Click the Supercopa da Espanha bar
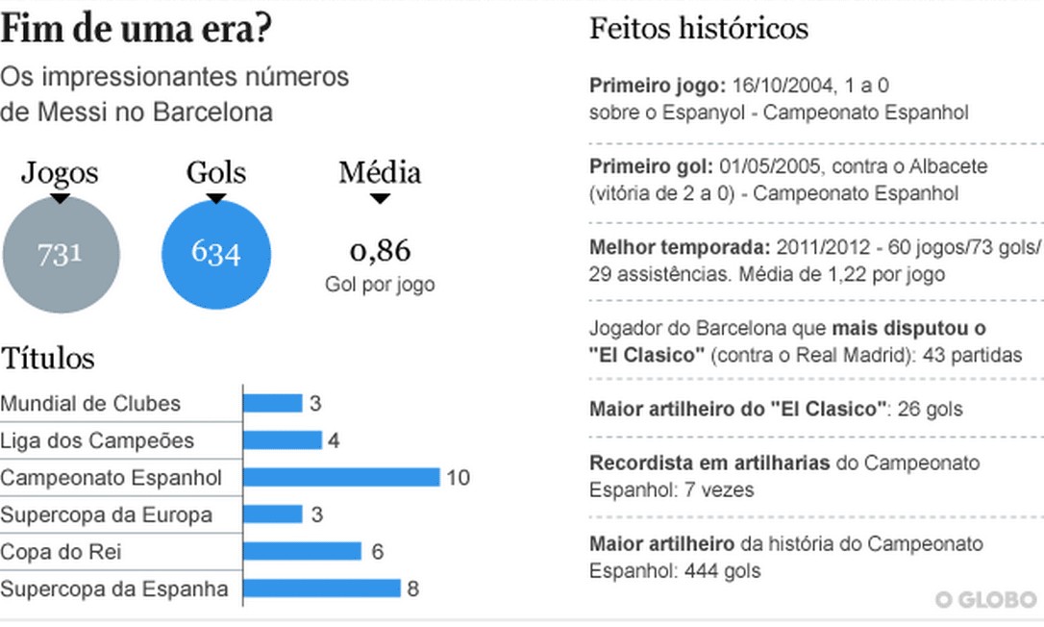Image resolution: width=1044 pixels, height=627 pixels. [x=321, y=588]
